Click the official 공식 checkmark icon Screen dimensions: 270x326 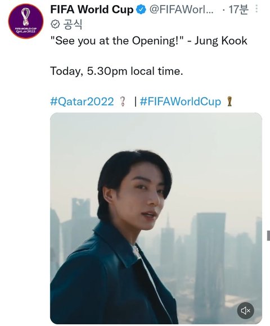[x=55, y=25]
